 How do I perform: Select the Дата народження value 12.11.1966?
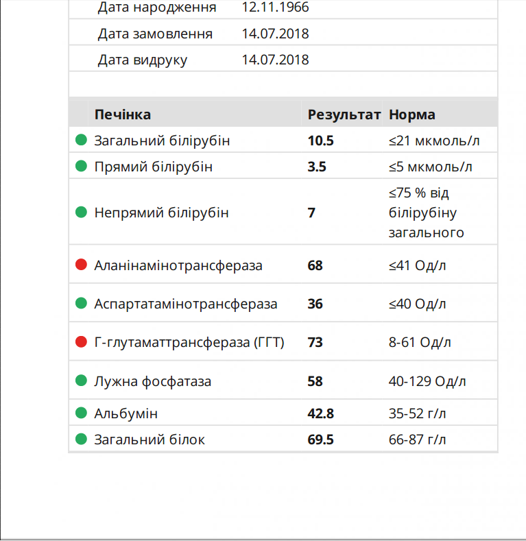point(275,8)
